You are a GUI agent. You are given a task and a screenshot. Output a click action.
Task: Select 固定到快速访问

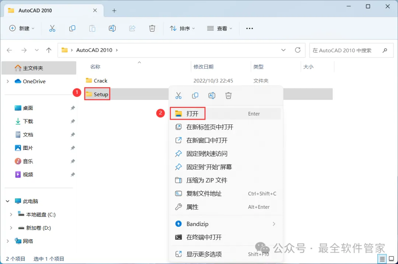click(226, 154)
